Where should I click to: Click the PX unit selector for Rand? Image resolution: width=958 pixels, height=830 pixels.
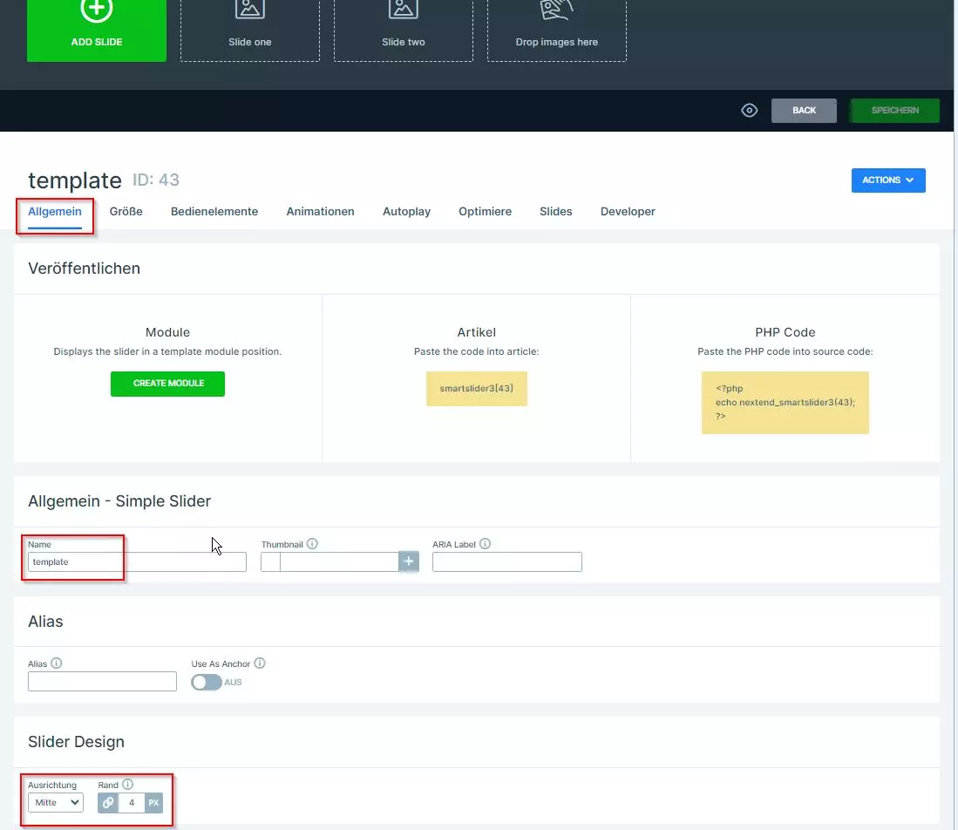(x=153, y=802)
